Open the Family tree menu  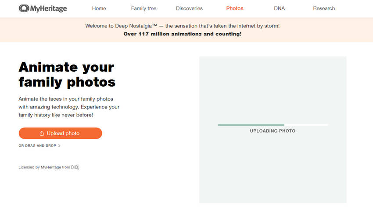coord(143,8)
